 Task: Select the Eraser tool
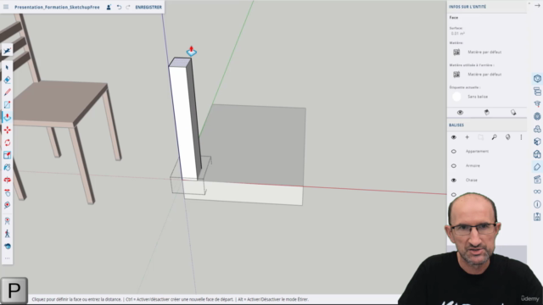point(8,80)
